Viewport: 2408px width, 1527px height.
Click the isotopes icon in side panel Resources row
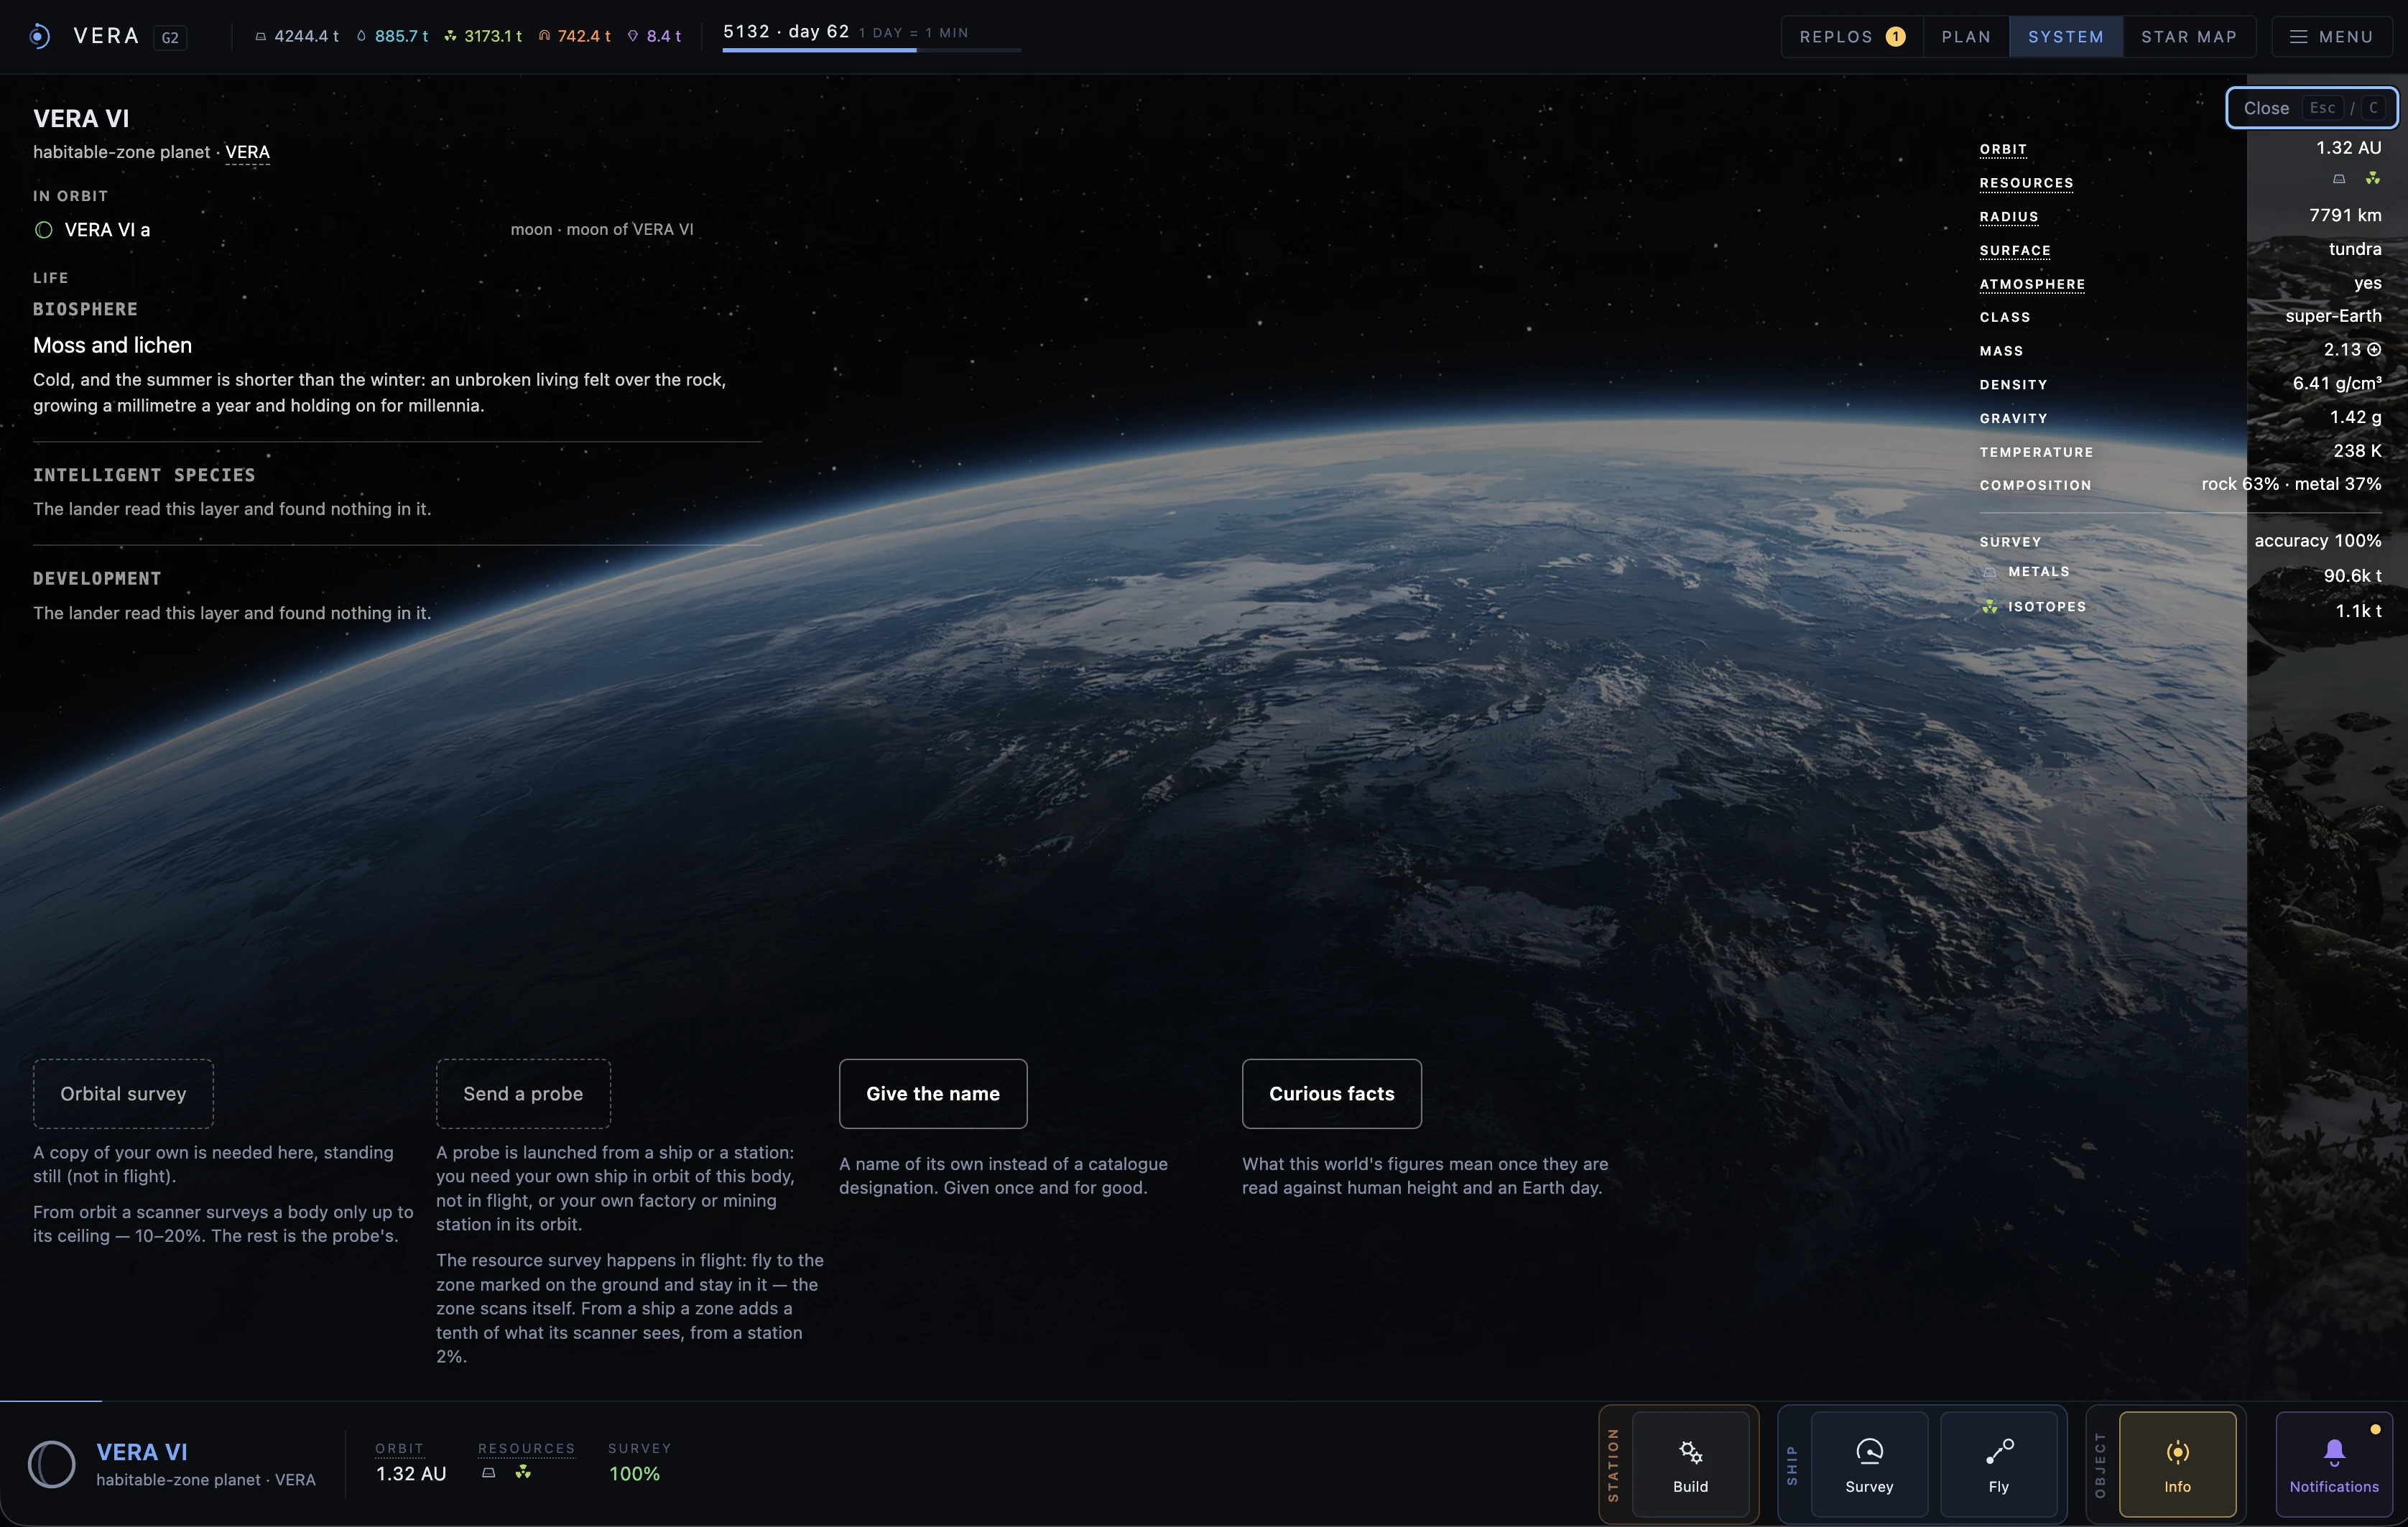(x=2373, y=178)
